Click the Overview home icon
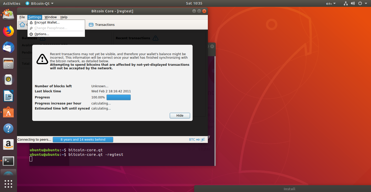The width and height of the screenshot is (371, 192). click(x=22, y=25)
